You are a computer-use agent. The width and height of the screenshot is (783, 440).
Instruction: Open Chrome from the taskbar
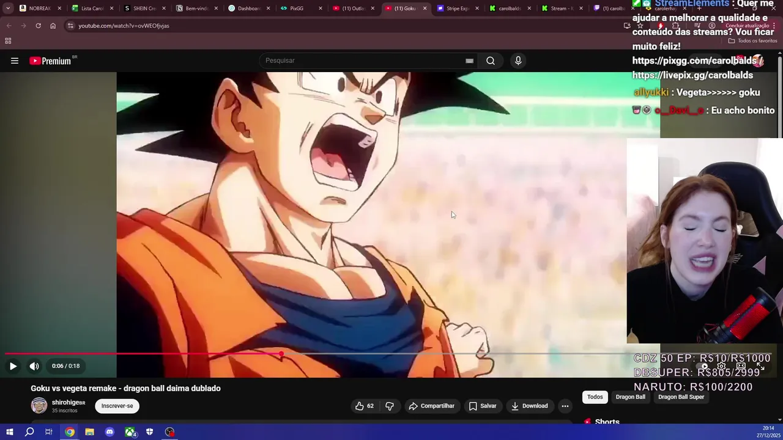70,432
